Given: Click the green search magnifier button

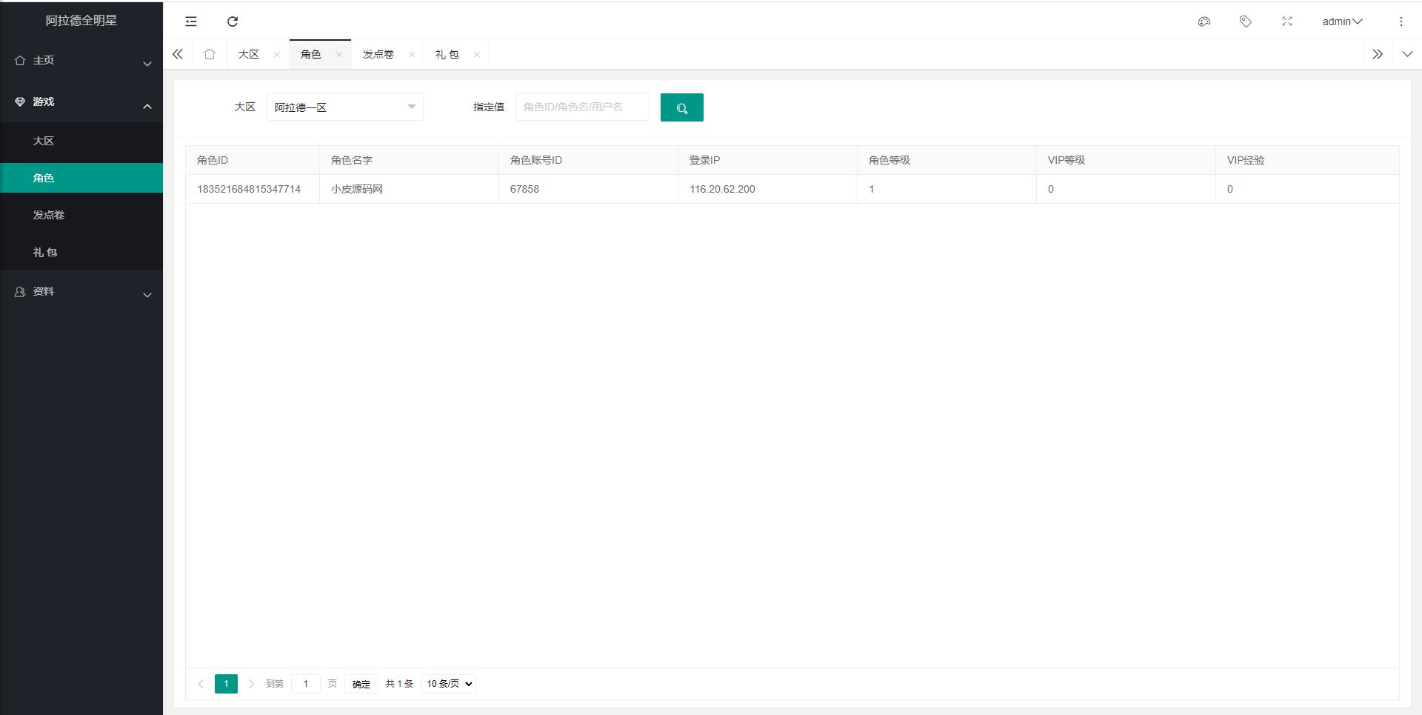Looking at the screenshot, I should (x=681, y=107).
